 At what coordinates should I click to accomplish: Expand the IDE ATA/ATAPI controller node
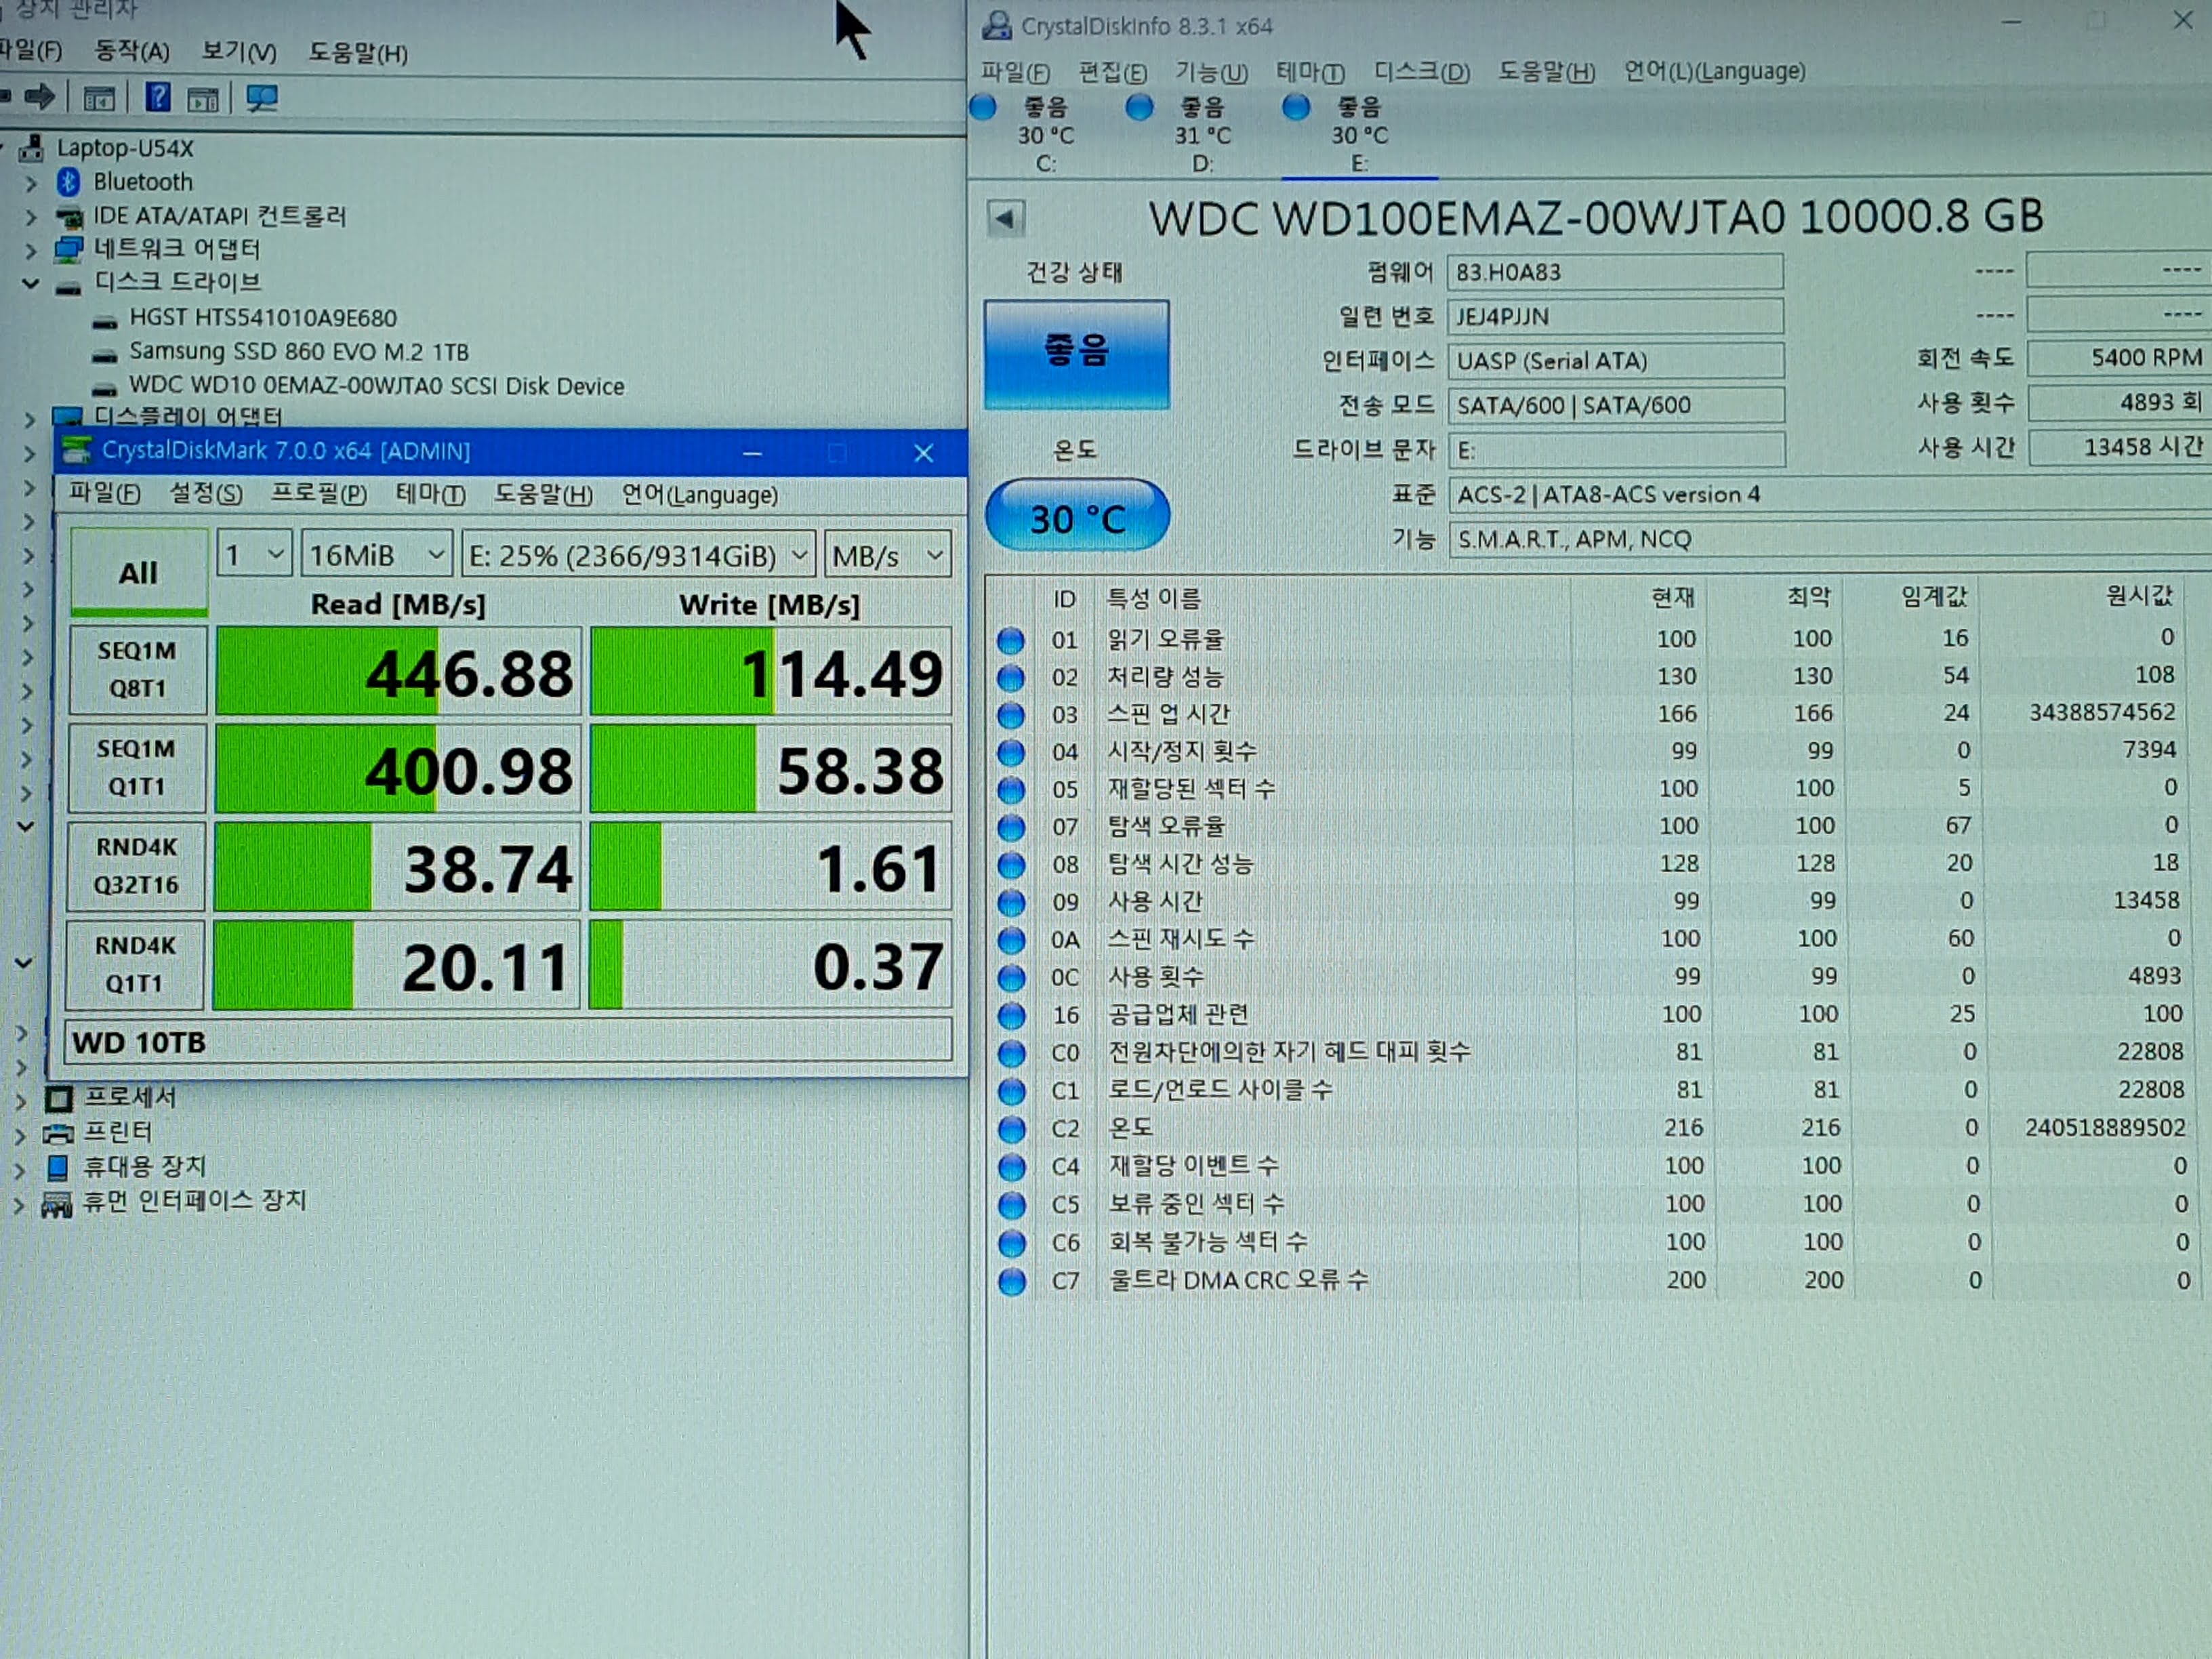click(x=31, y=217)
